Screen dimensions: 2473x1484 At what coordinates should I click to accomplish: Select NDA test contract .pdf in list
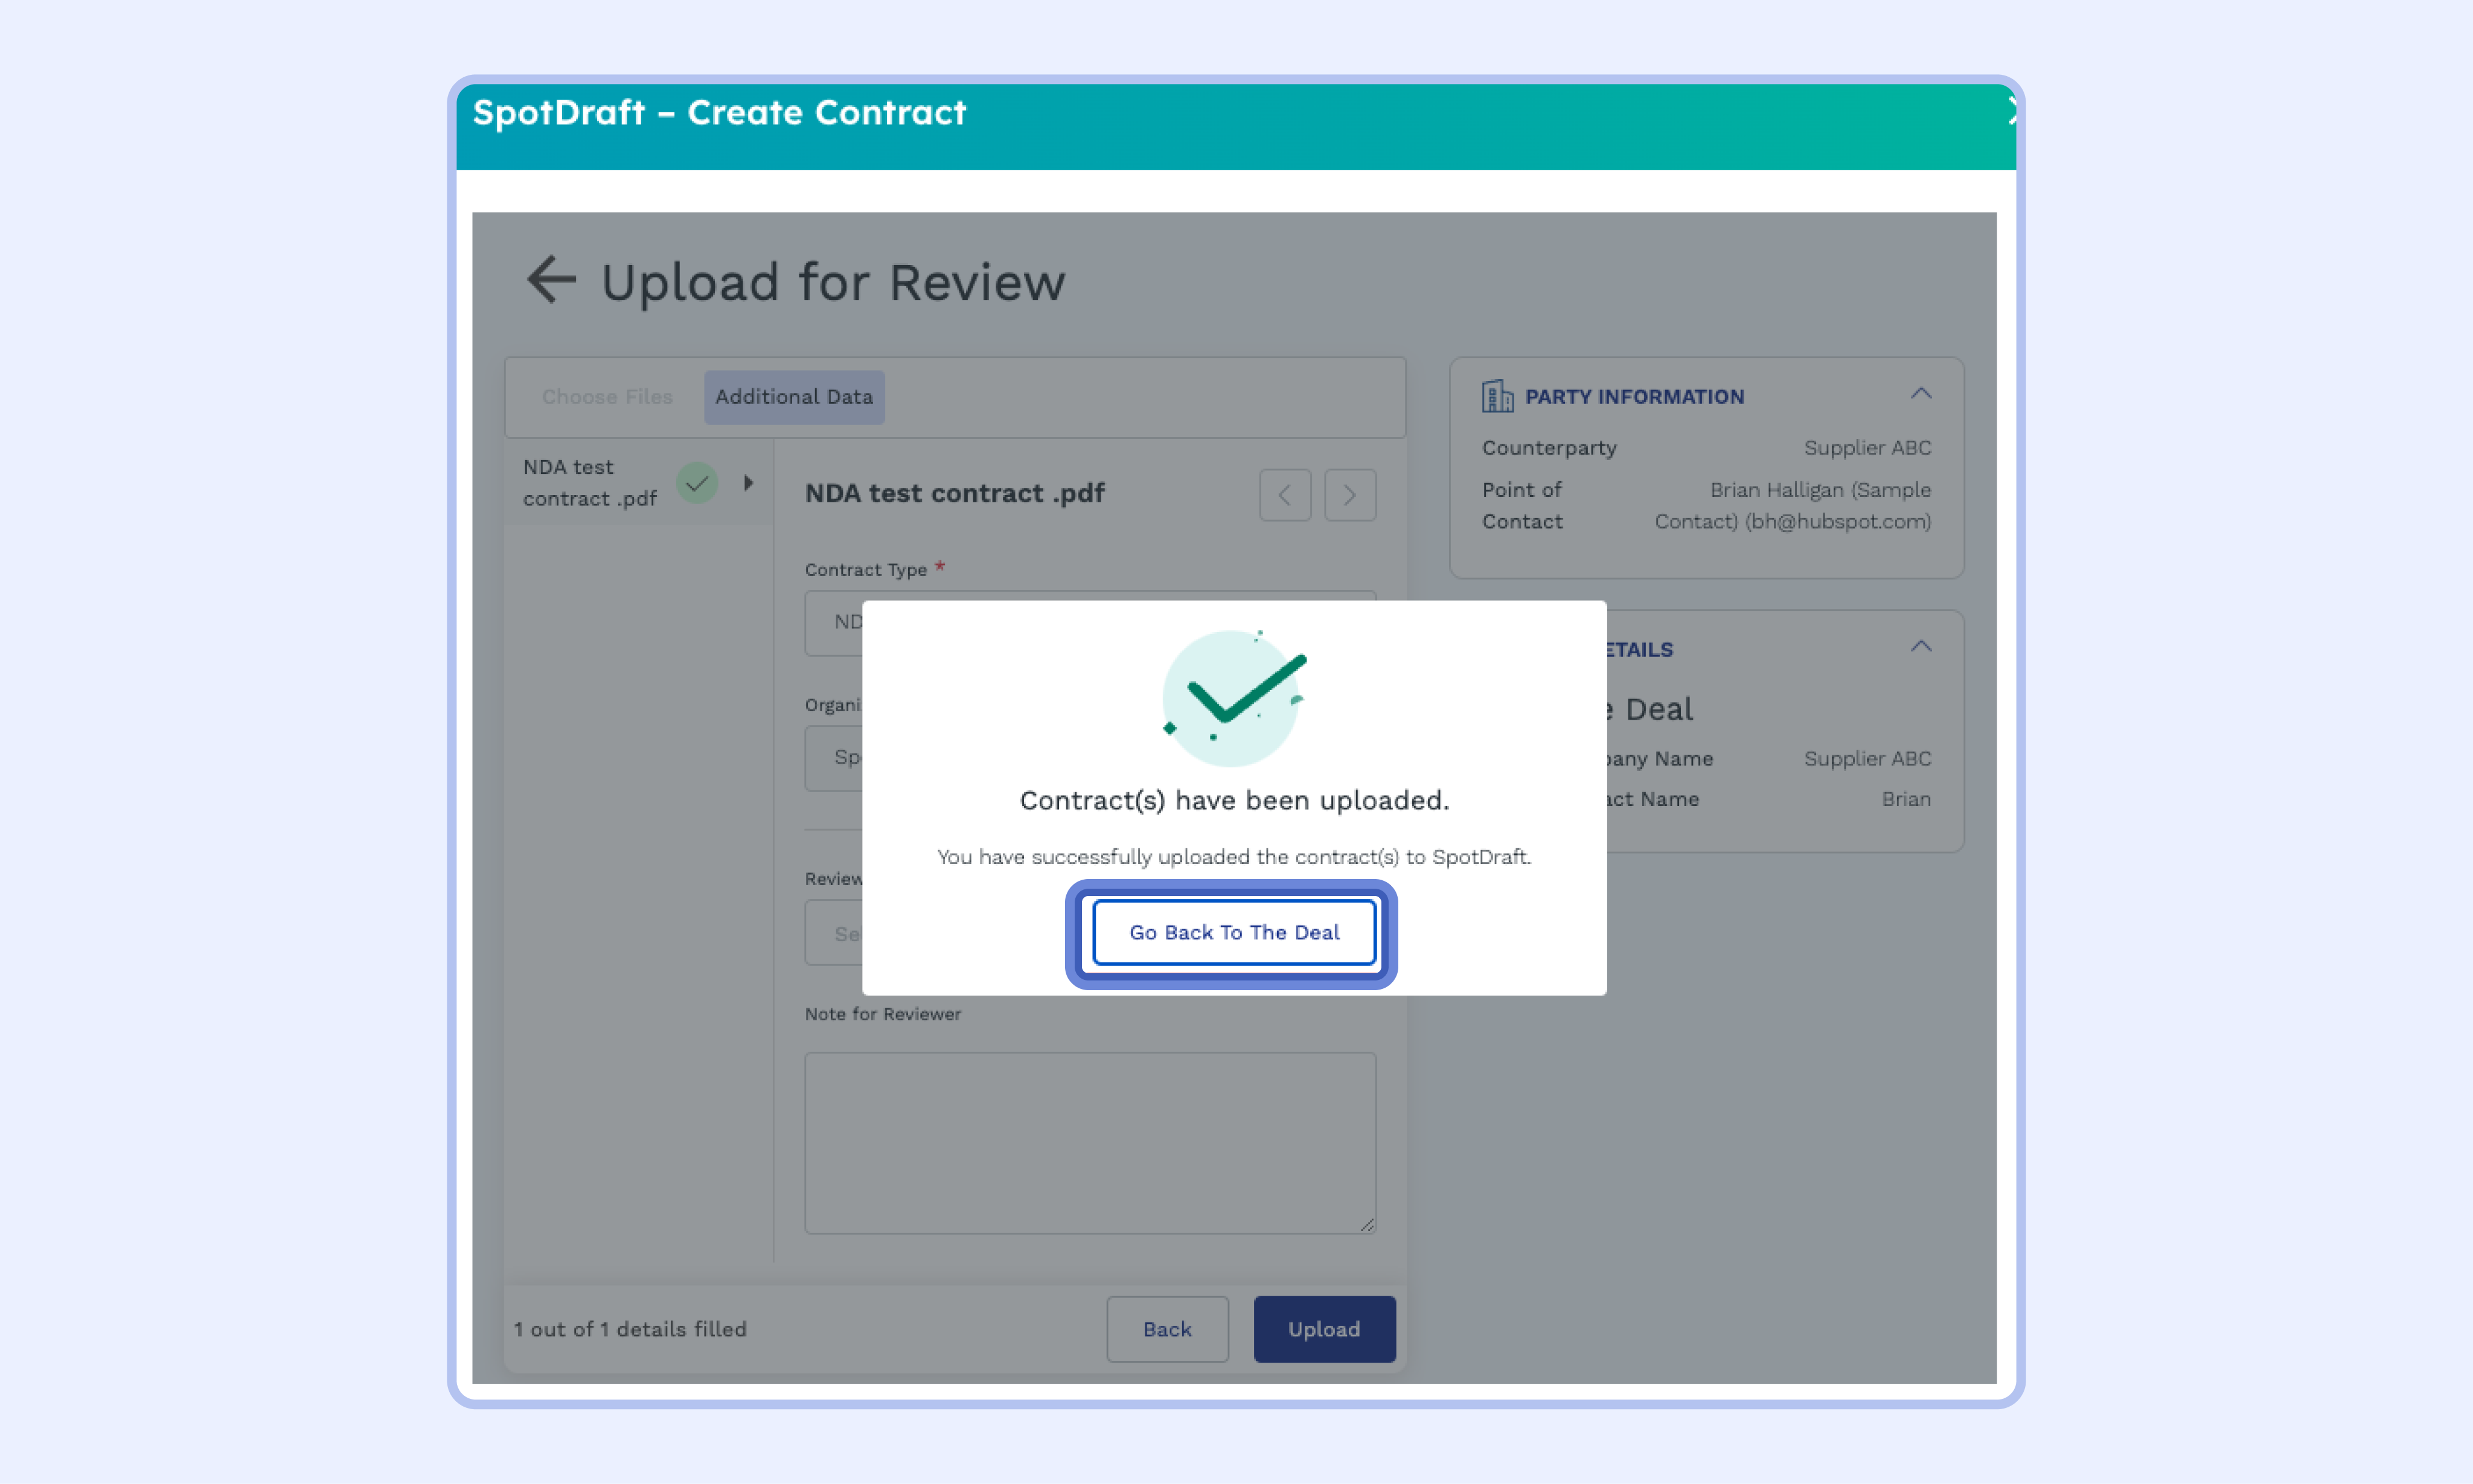[589, 483]
